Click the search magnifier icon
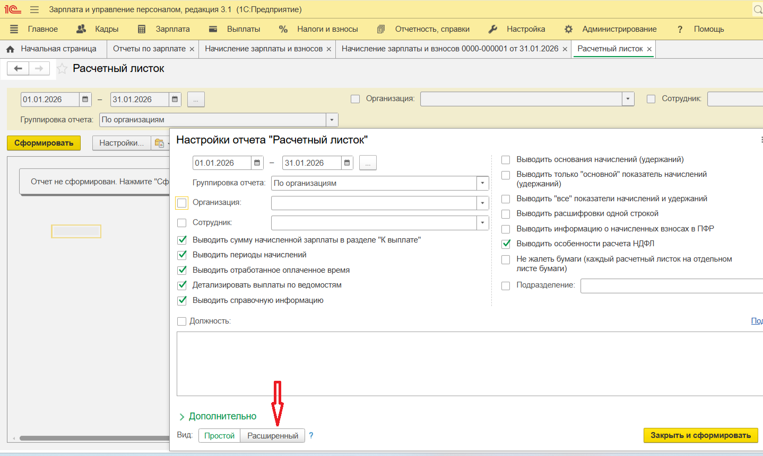Viewport: 763px width, 456px height. 758,10
